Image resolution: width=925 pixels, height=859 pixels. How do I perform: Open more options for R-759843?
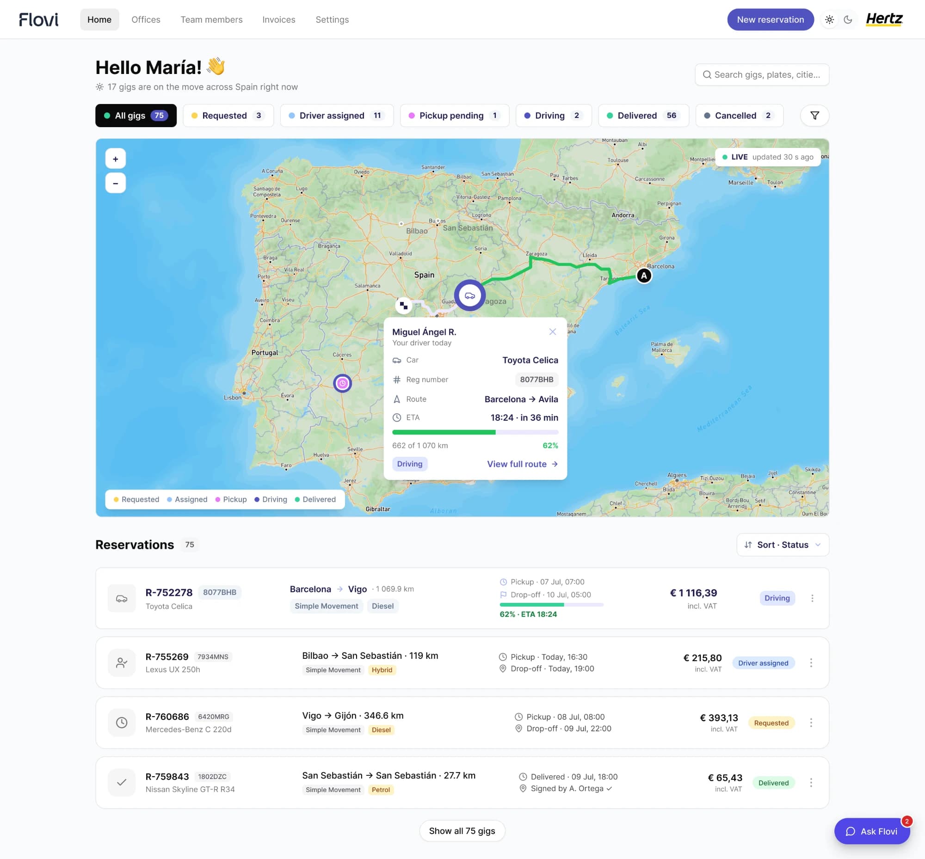click(x=811, y=783)
